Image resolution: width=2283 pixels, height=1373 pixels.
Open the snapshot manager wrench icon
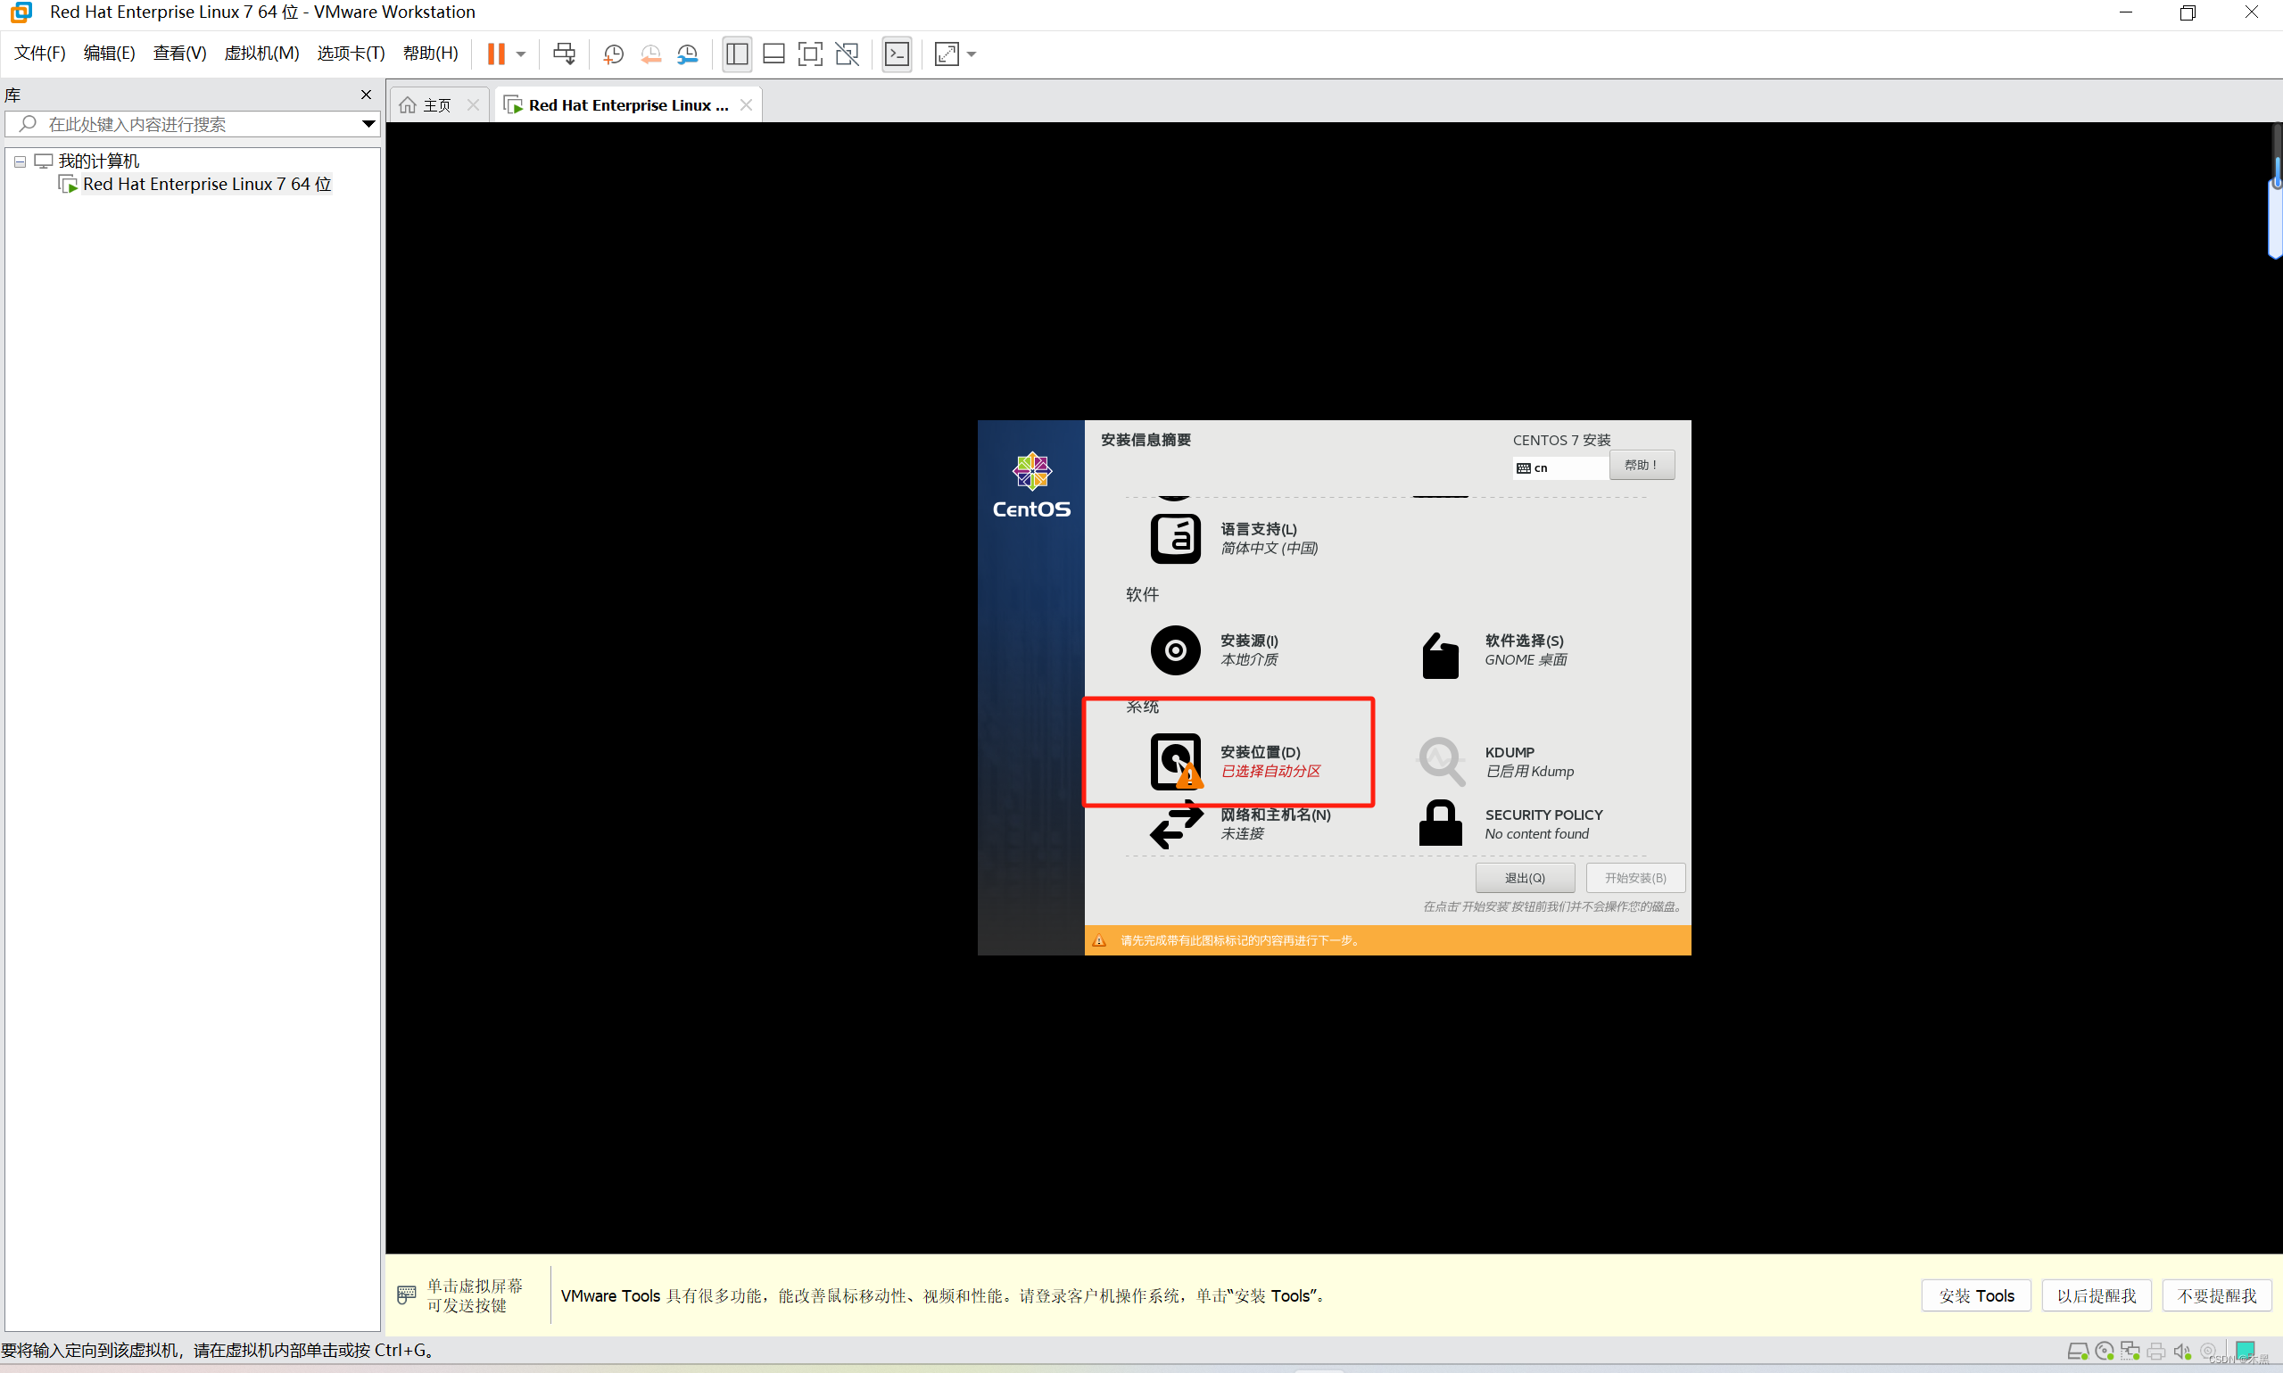687,54
